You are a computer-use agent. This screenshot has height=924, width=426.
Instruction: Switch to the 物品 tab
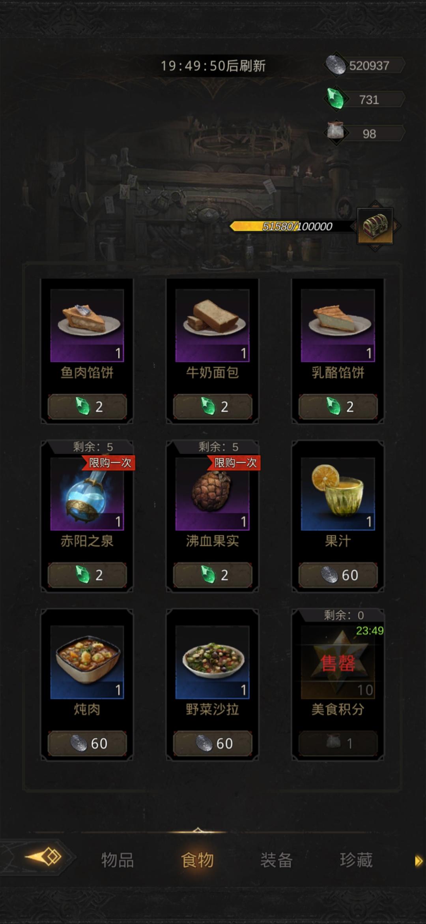pos(118,860)
